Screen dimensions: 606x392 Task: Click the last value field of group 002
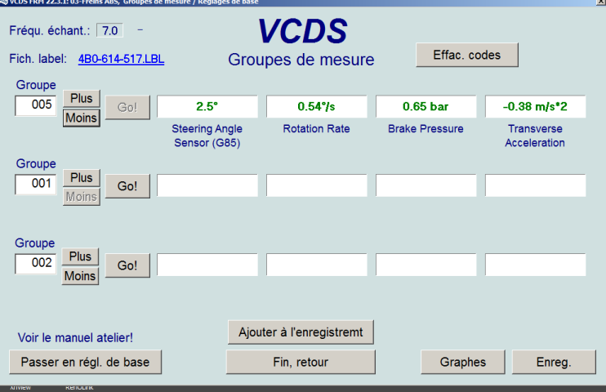[x=535, y=265]
